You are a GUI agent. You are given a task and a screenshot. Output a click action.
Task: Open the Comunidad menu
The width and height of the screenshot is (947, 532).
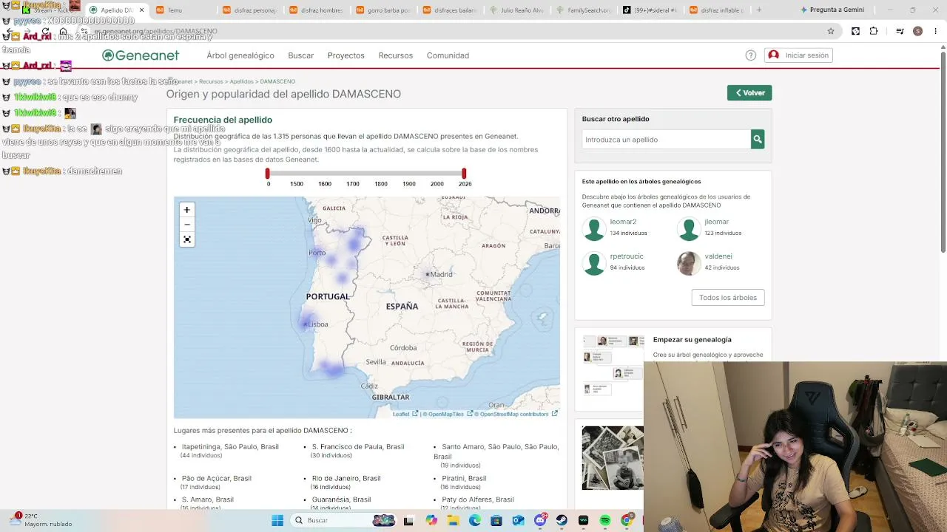[x=448, y=55]
